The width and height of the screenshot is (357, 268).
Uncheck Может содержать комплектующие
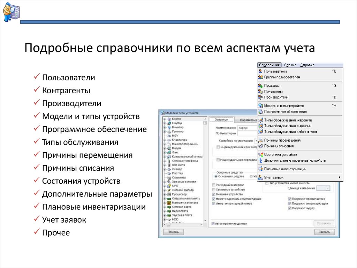point(213,199)
